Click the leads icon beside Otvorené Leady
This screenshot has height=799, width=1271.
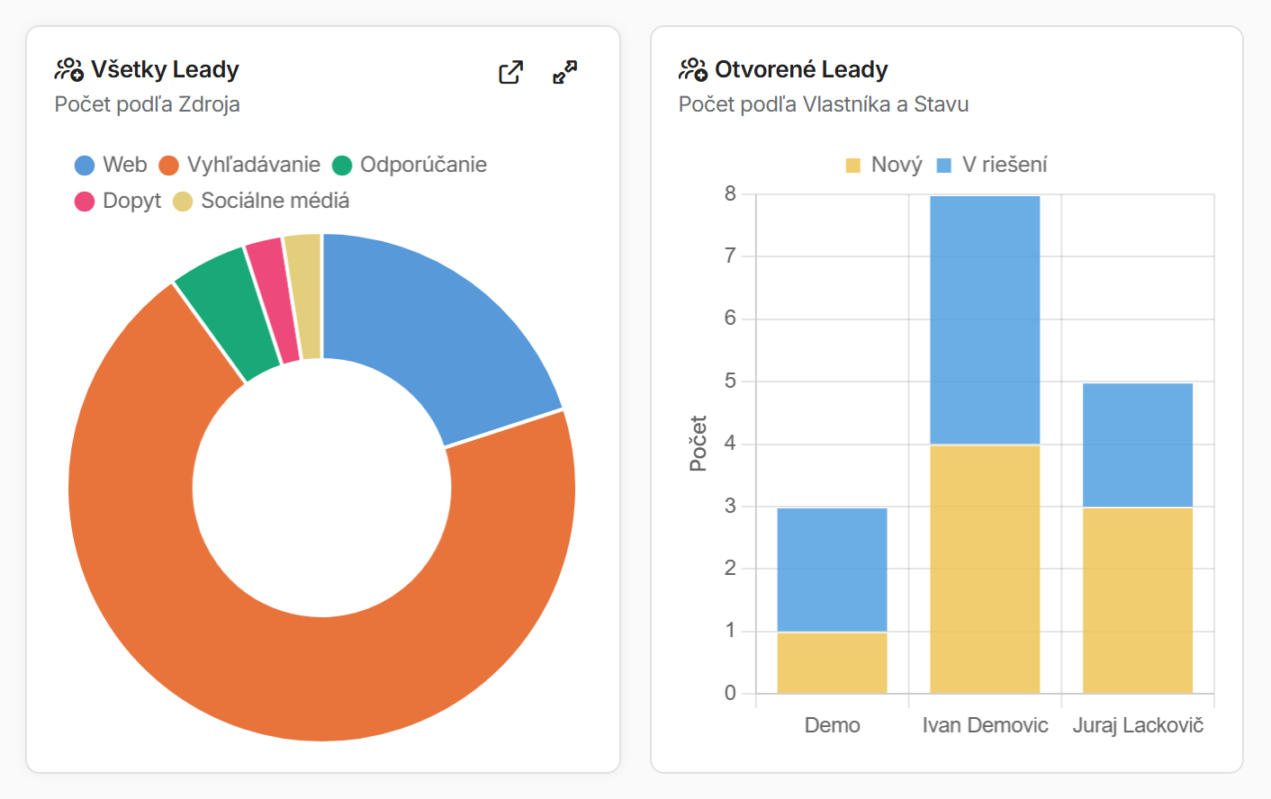click(x=693, y=69)
